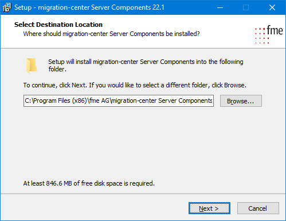Click the 'Where should migration-center...' subtitle text

[111, 34]
